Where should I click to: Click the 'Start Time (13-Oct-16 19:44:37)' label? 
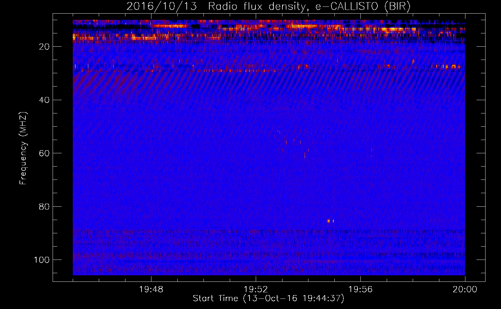click(x=268, y=298)
